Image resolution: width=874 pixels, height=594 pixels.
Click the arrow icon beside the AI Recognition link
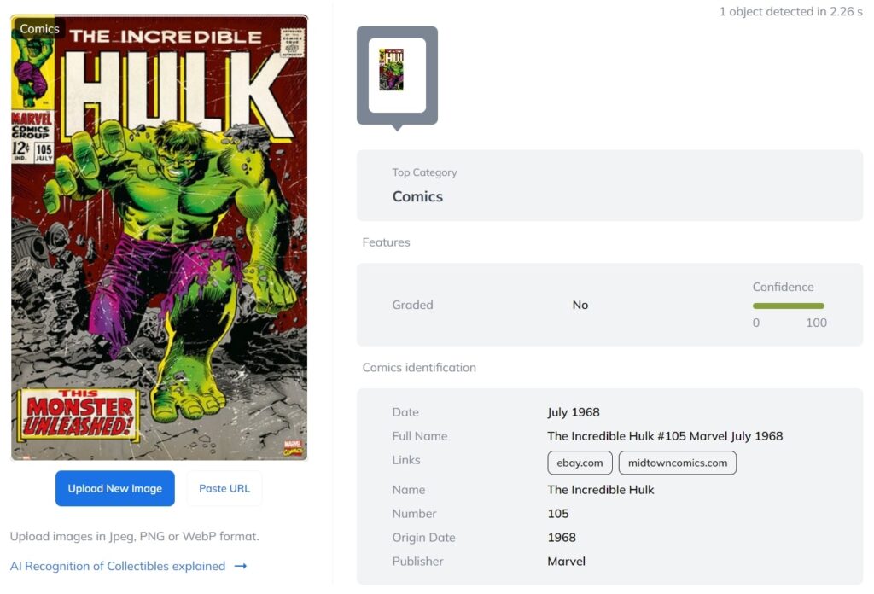click(x=240, y=566)
